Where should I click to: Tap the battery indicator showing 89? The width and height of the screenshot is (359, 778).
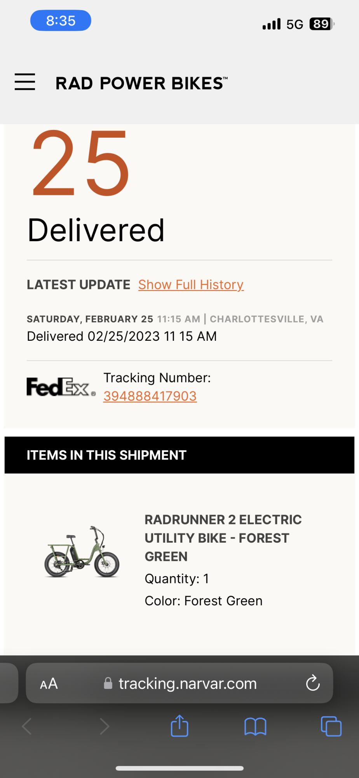click(322, 24)
